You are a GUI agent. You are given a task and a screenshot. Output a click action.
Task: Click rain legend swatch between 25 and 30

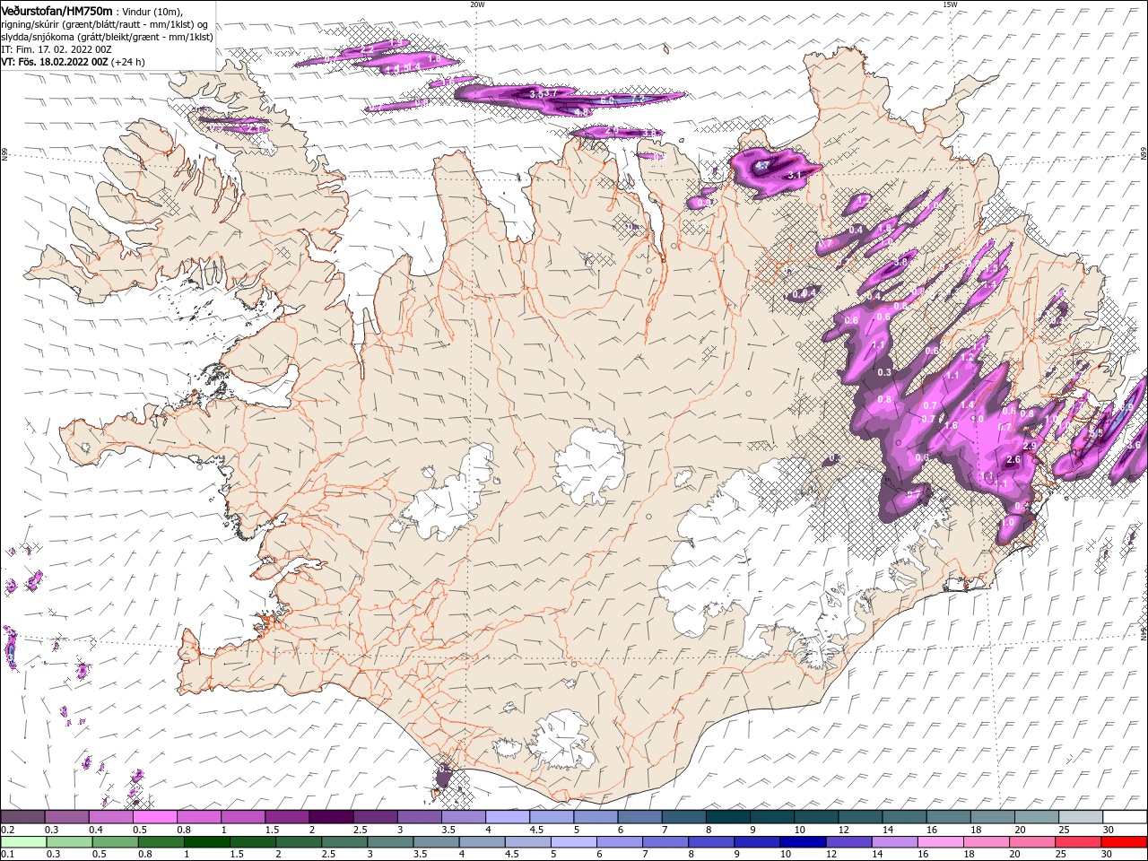[x=1079, y=842]
